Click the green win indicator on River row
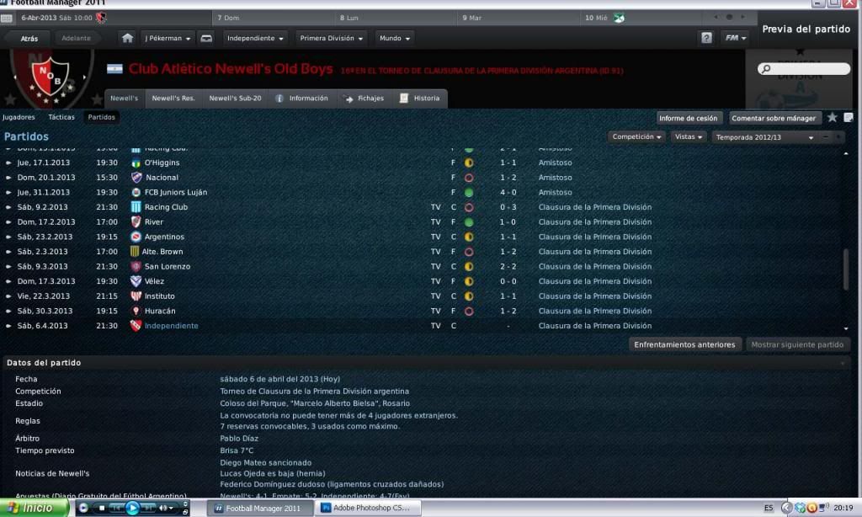This screenshot has height=517, width=862. coord(469,222)
